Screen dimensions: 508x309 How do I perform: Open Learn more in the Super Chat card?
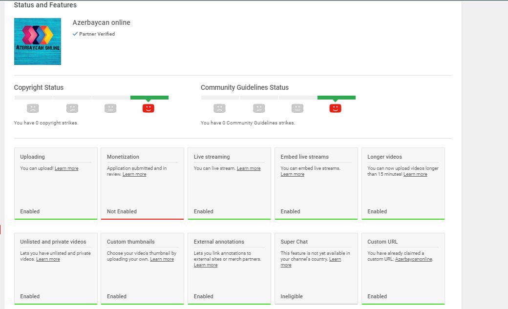pos(335,259)
